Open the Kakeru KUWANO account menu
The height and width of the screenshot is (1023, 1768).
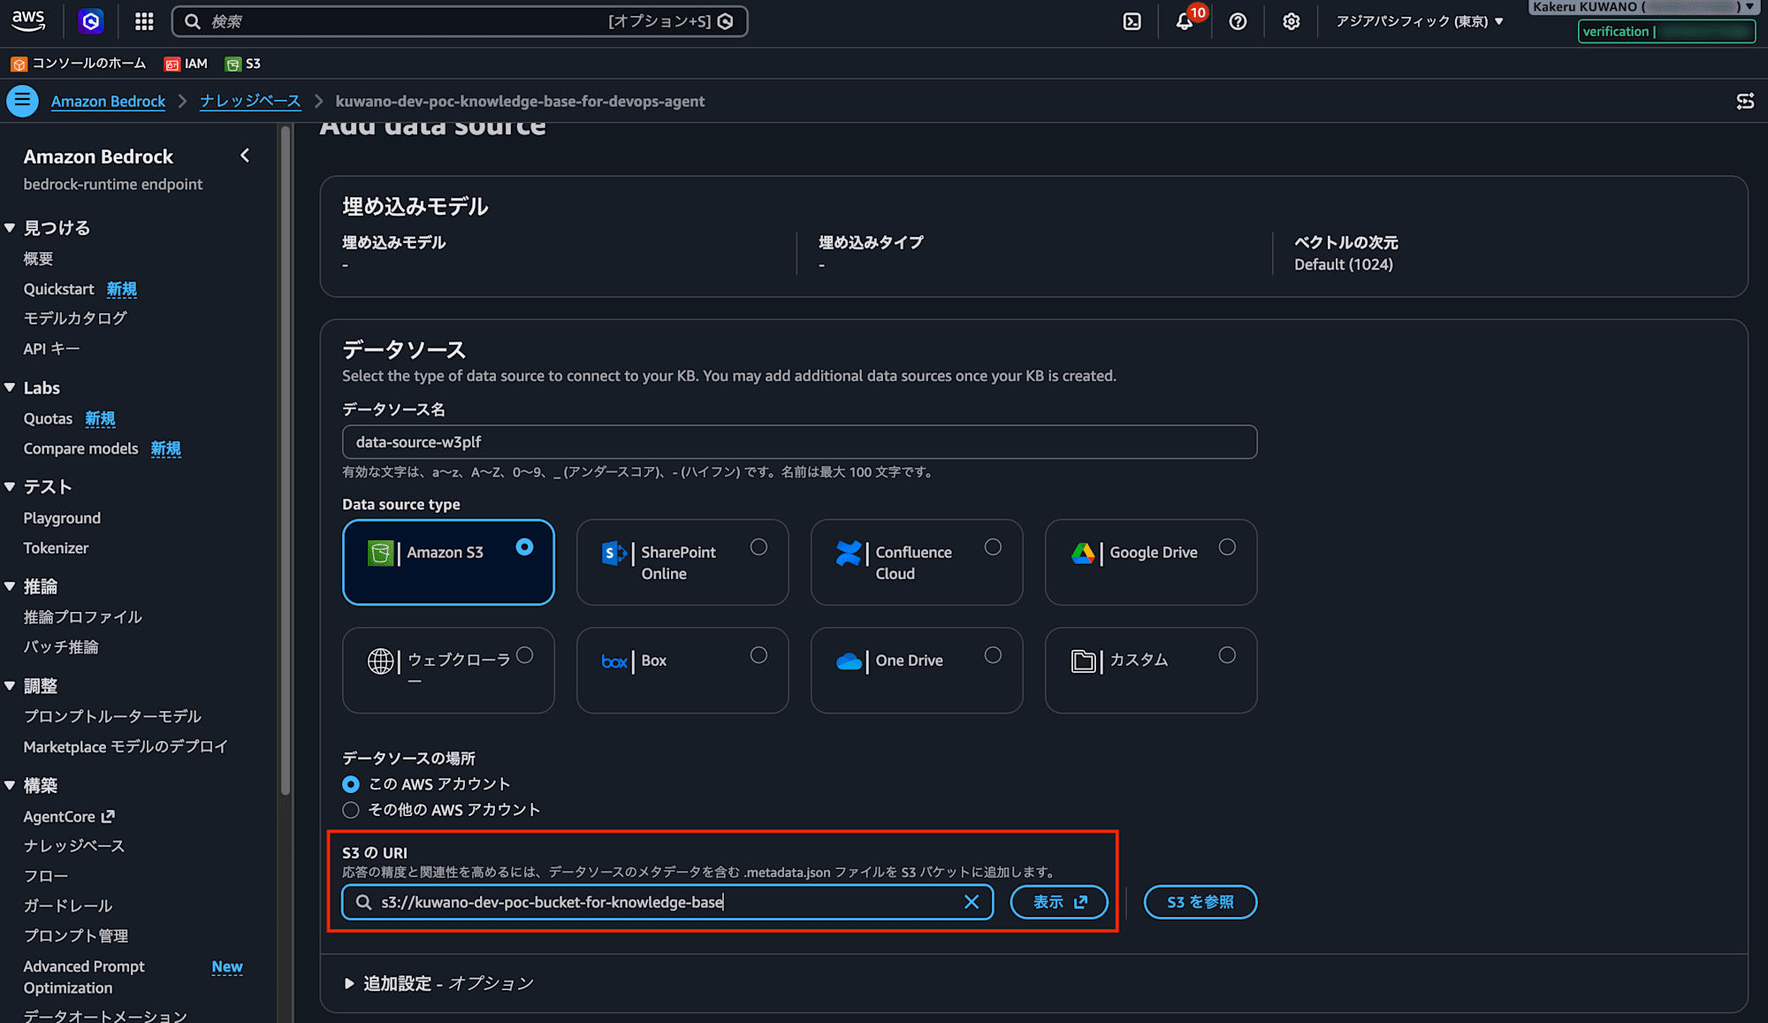pos(1642,7)
